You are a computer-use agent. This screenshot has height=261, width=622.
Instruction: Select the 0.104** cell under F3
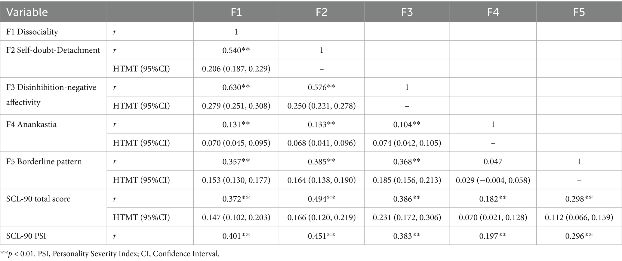pos(407,124)
